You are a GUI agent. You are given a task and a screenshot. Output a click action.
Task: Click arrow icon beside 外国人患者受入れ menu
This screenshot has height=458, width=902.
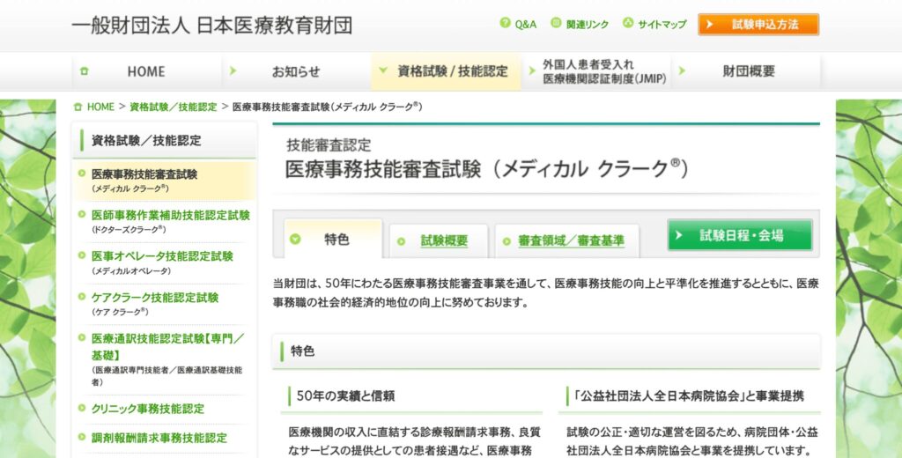coord(532,70)
